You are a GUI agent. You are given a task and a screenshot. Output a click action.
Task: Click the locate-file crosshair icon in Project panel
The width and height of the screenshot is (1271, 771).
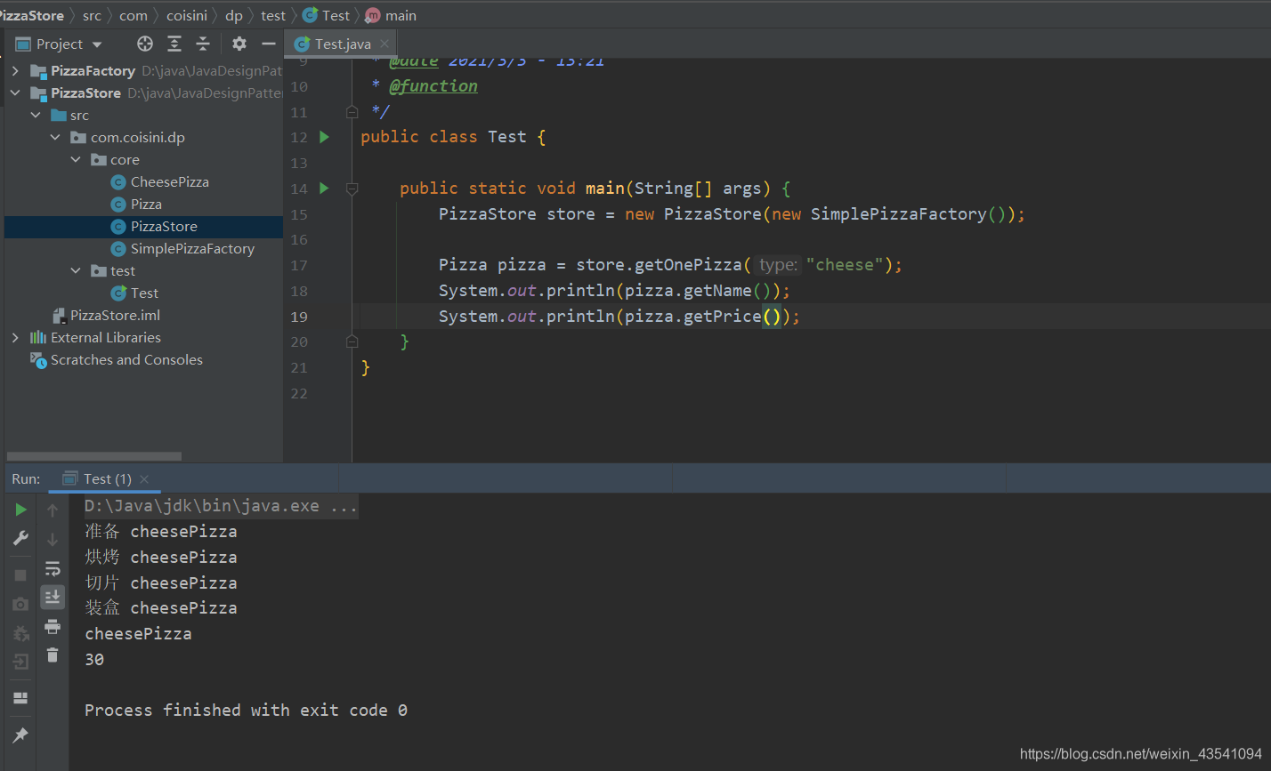(145, 44)
